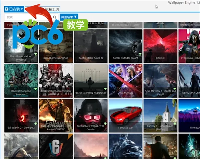Click the funnel icon on filter button
Image resolution: width=200 pixels, height=159 pixels.
[75, 17]
